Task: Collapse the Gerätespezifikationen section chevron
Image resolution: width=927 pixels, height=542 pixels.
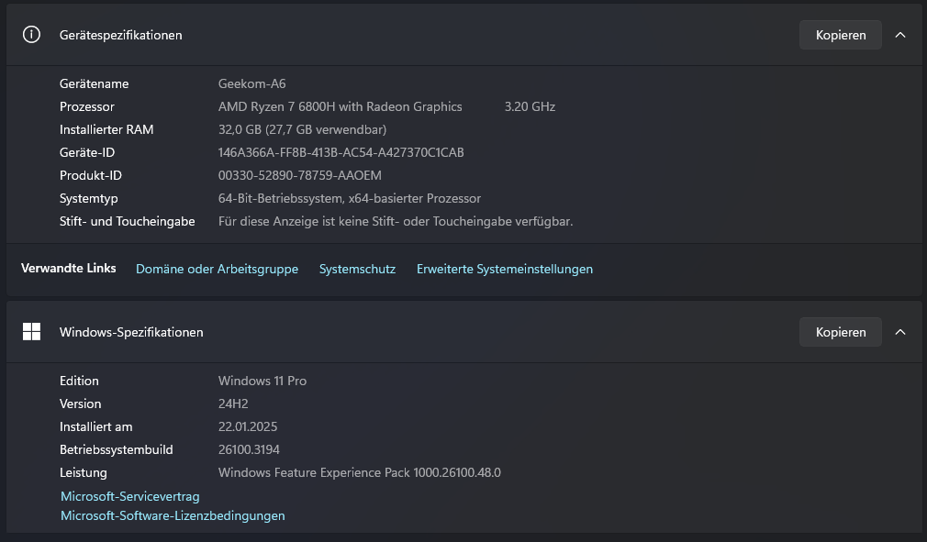Action: point(899,35)
